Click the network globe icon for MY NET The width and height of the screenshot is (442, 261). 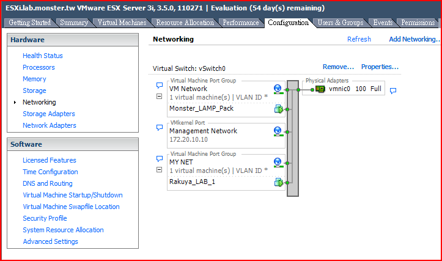pos(278,163)
